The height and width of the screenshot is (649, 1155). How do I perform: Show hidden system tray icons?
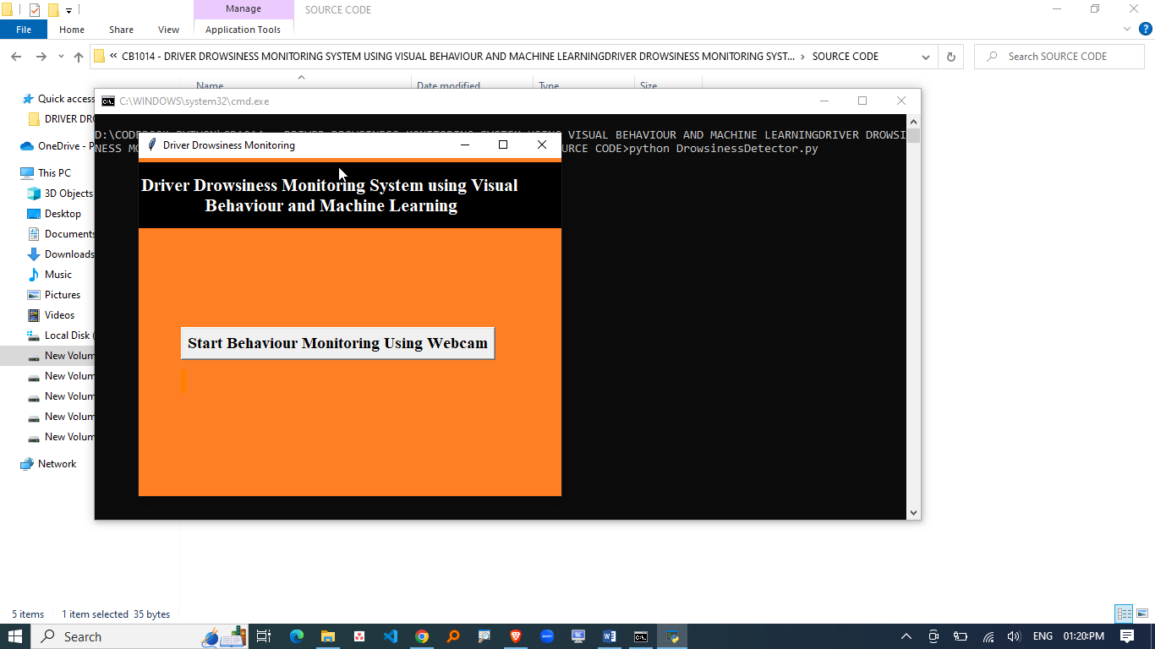906,636
